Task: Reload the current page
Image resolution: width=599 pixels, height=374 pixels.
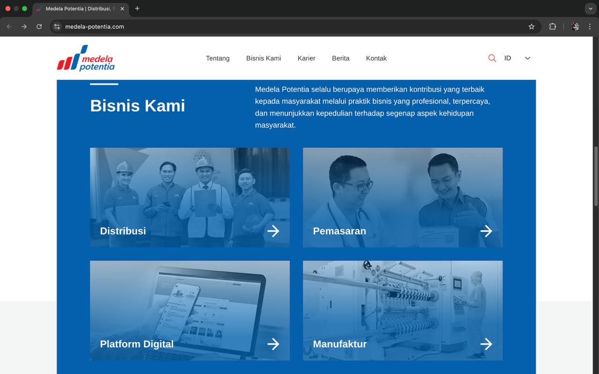Action: [39, 27]
